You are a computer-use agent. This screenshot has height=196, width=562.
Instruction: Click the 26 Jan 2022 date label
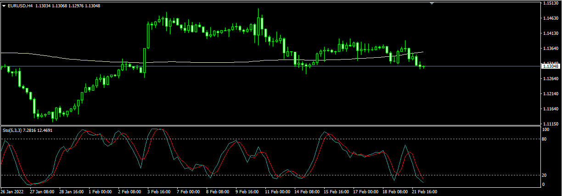pyautogui.click(x=12, y=192)
